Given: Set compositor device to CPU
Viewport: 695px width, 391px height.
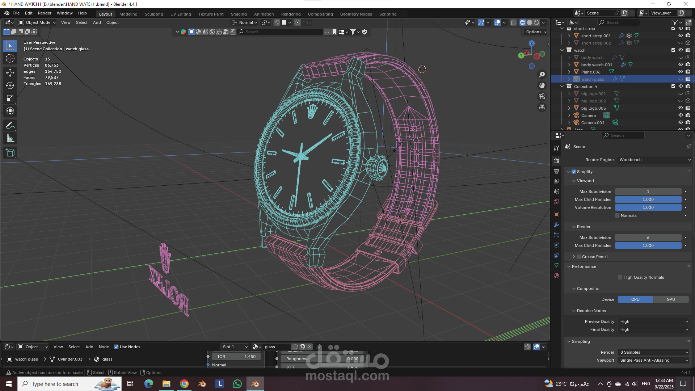Looking at the screenshot, I should (635, 299).
